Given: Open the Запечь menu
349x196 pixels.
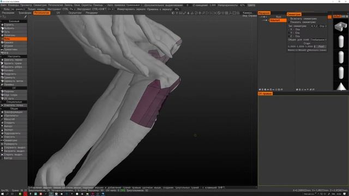Looking at the screenshot, I should coord(68,5).
